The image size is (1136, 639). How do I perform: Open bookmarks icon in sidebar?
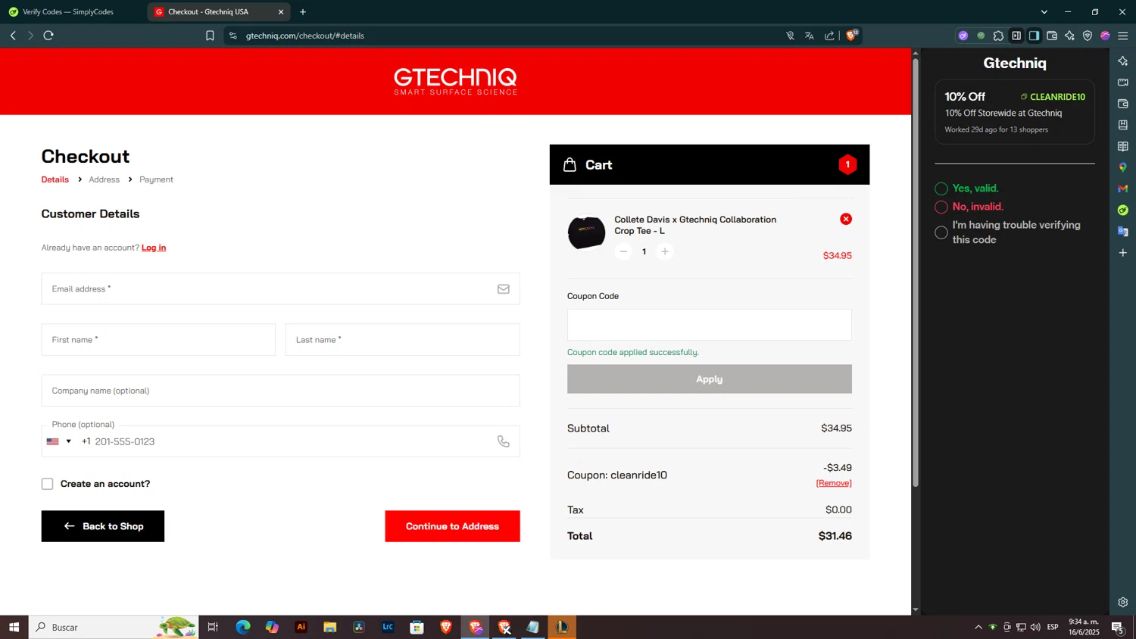coord(1123,125)
